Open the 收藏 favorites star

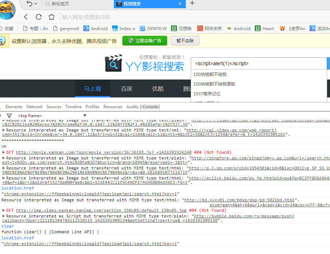[x=7, y=28]
